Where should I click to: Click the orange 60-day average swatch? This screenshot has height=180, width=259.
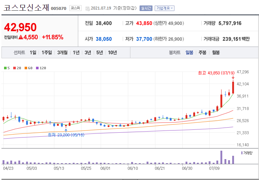26,68
